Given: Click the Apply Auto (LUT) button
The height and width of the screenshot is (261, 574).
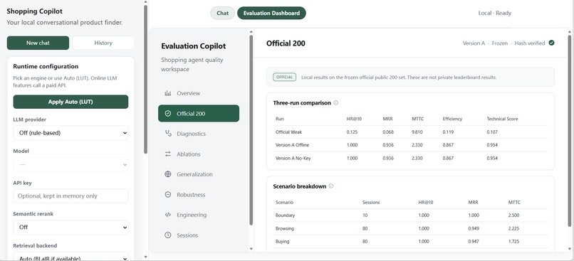Looking at the screenshot, I should coord(71,102).
